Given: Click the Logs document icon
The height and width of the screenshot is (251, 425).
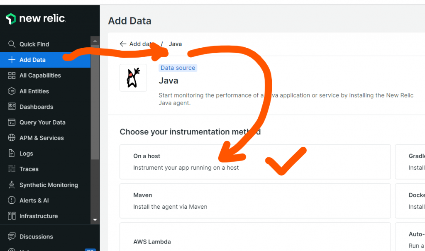Looking at the screenshot, I should pos(12,154).
